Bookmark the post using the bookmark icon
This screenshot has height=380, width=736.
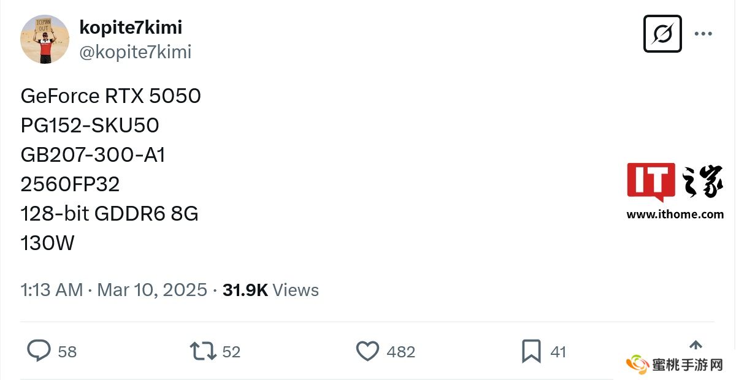click(531, 351)
